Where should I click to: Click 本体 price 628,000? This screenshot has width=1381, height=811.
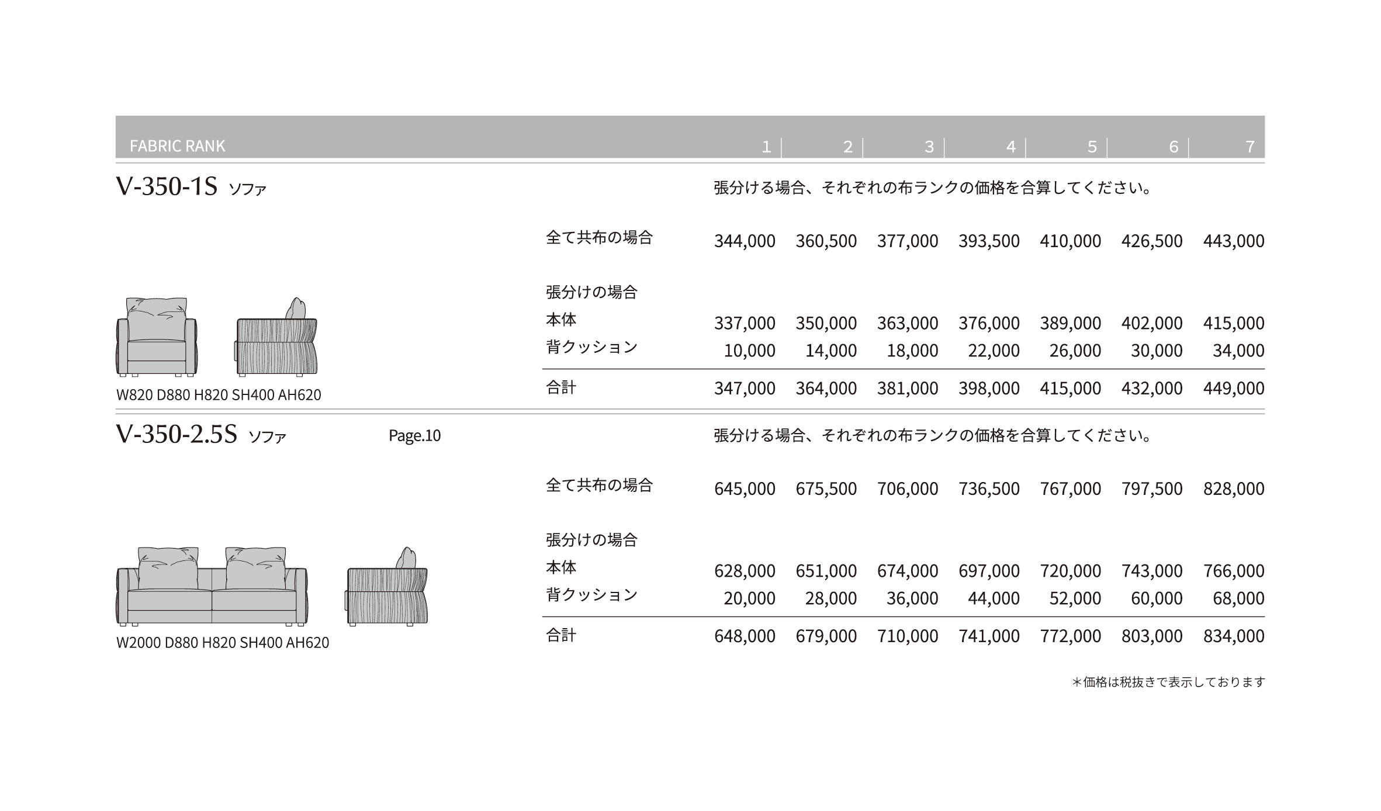click(x=745, y=571)
